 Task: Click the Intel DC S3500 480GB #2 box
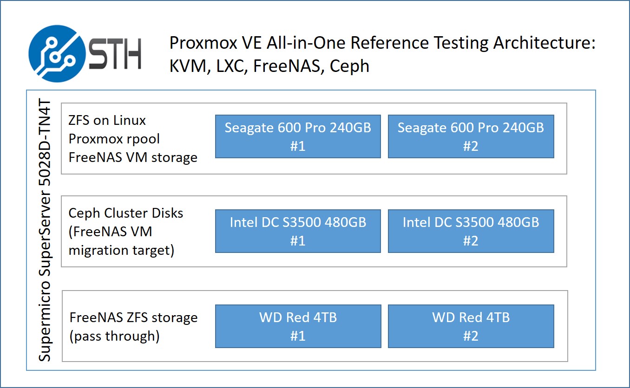click(x=471, y=231)
